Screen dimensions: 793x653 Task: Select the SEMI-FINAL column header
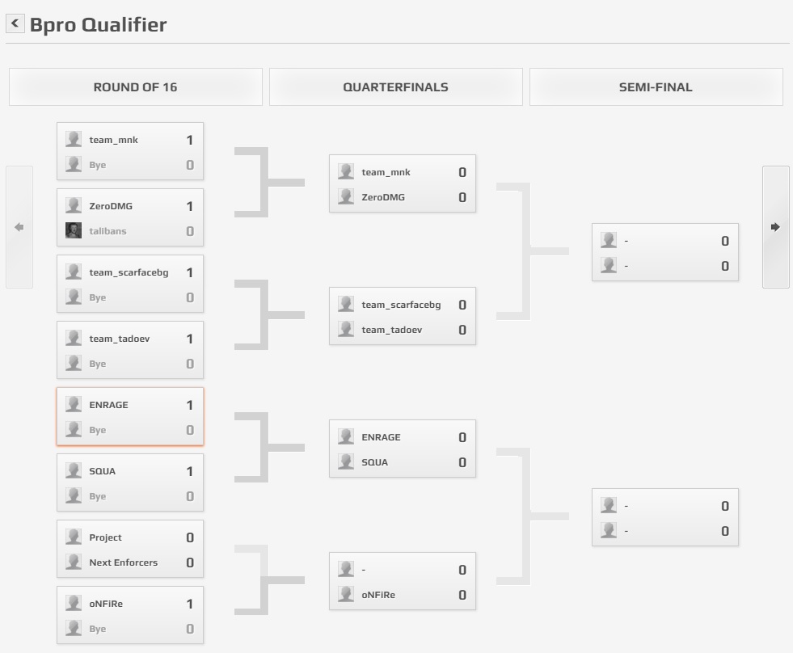pyautogui.click(x=656, y=87)
